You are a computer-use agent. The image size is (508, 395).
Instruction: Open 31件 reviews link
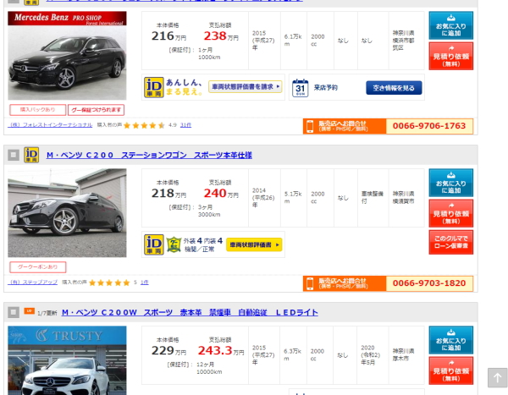185,125
